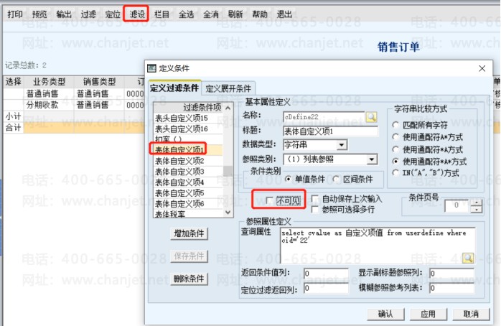
Task: Select the 区间条件 radio button
Action: [336, 179]
